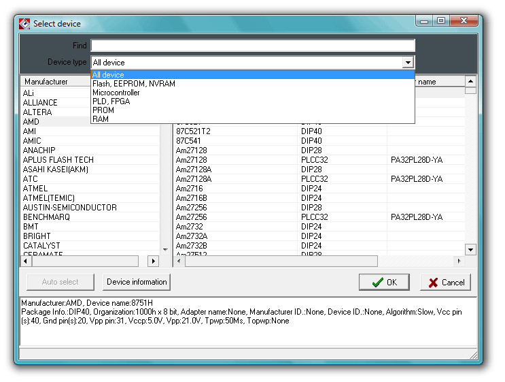Select 'All device' in the dropdown list
The height and width of the screenshot is (382, 505).
click(x=253, y=74)
